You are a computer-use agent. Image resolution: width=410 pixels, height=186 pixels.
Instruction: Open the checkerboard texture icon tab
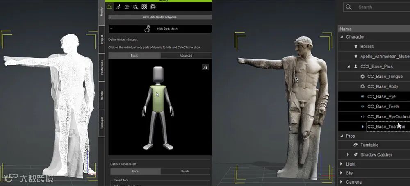click(144, 7)
